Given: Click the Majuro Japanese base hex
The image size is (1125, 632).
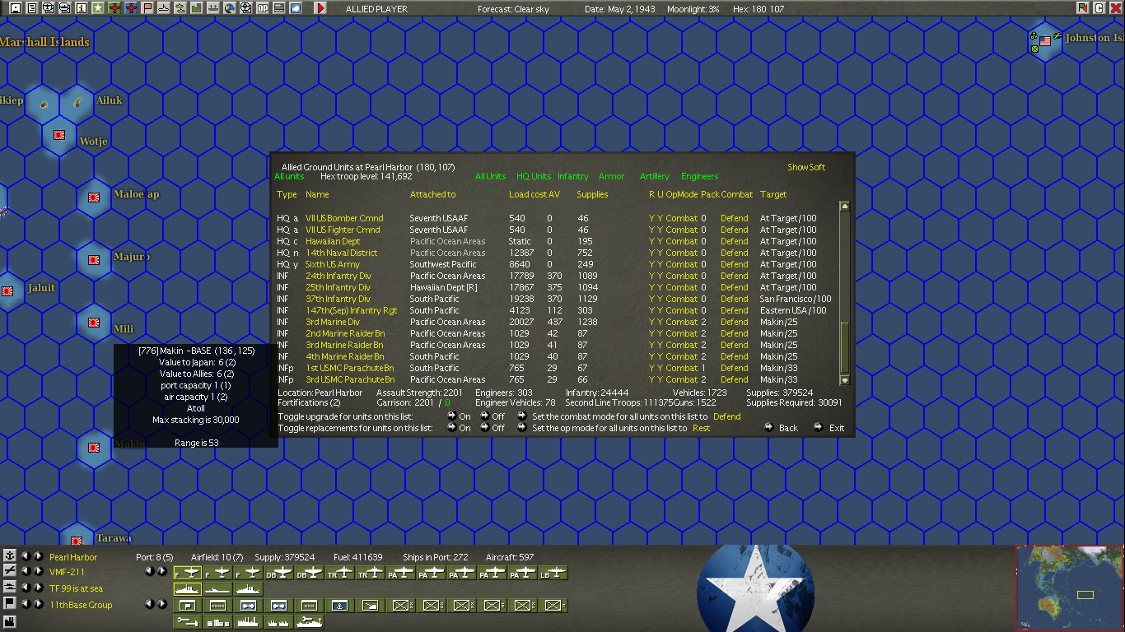Looking at the screenshot, I should 94,259.
